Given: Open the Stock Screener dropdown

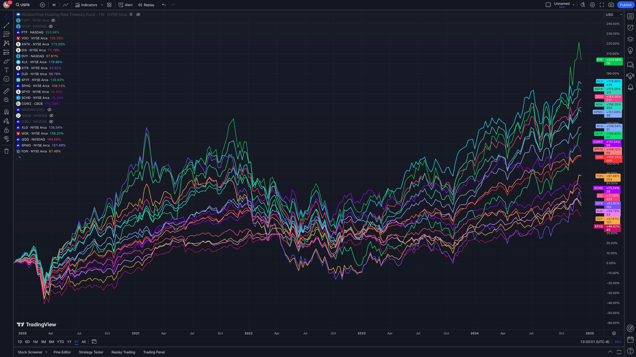Looking at the screenshot, I should point(32,352).
